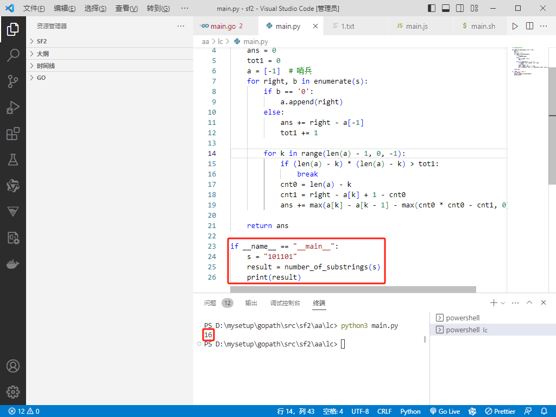556x417 pixels.
Task: Open the Extensions view icon
Action: pos(13,134)
